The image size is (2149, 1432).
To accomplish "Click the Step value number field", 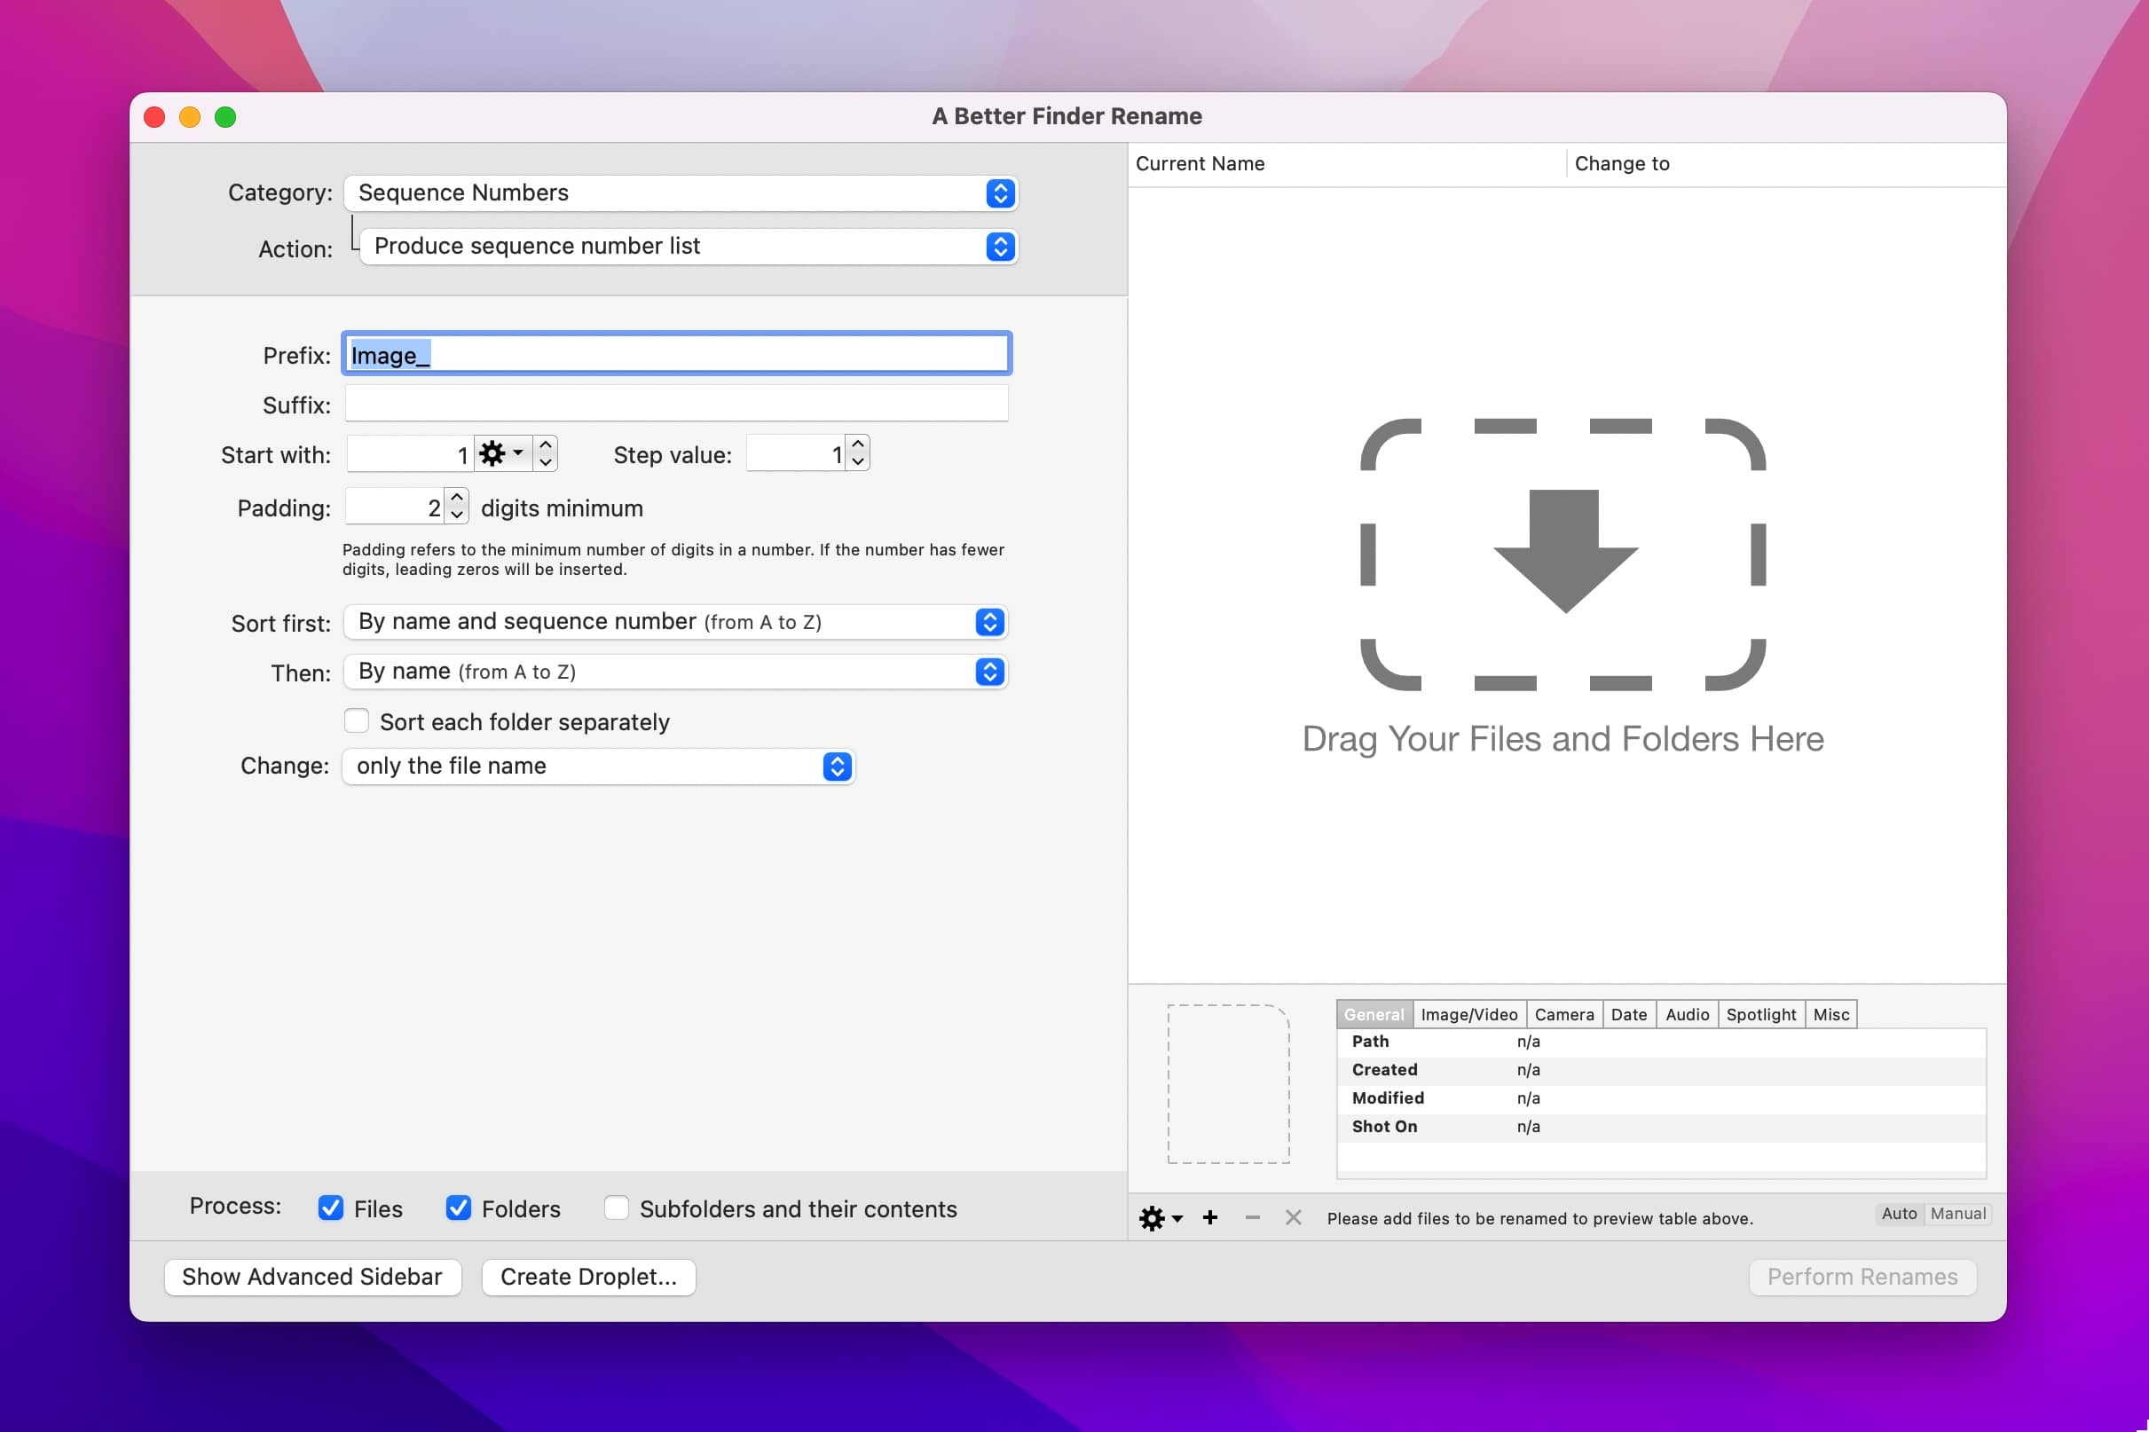I will [796, 454].
